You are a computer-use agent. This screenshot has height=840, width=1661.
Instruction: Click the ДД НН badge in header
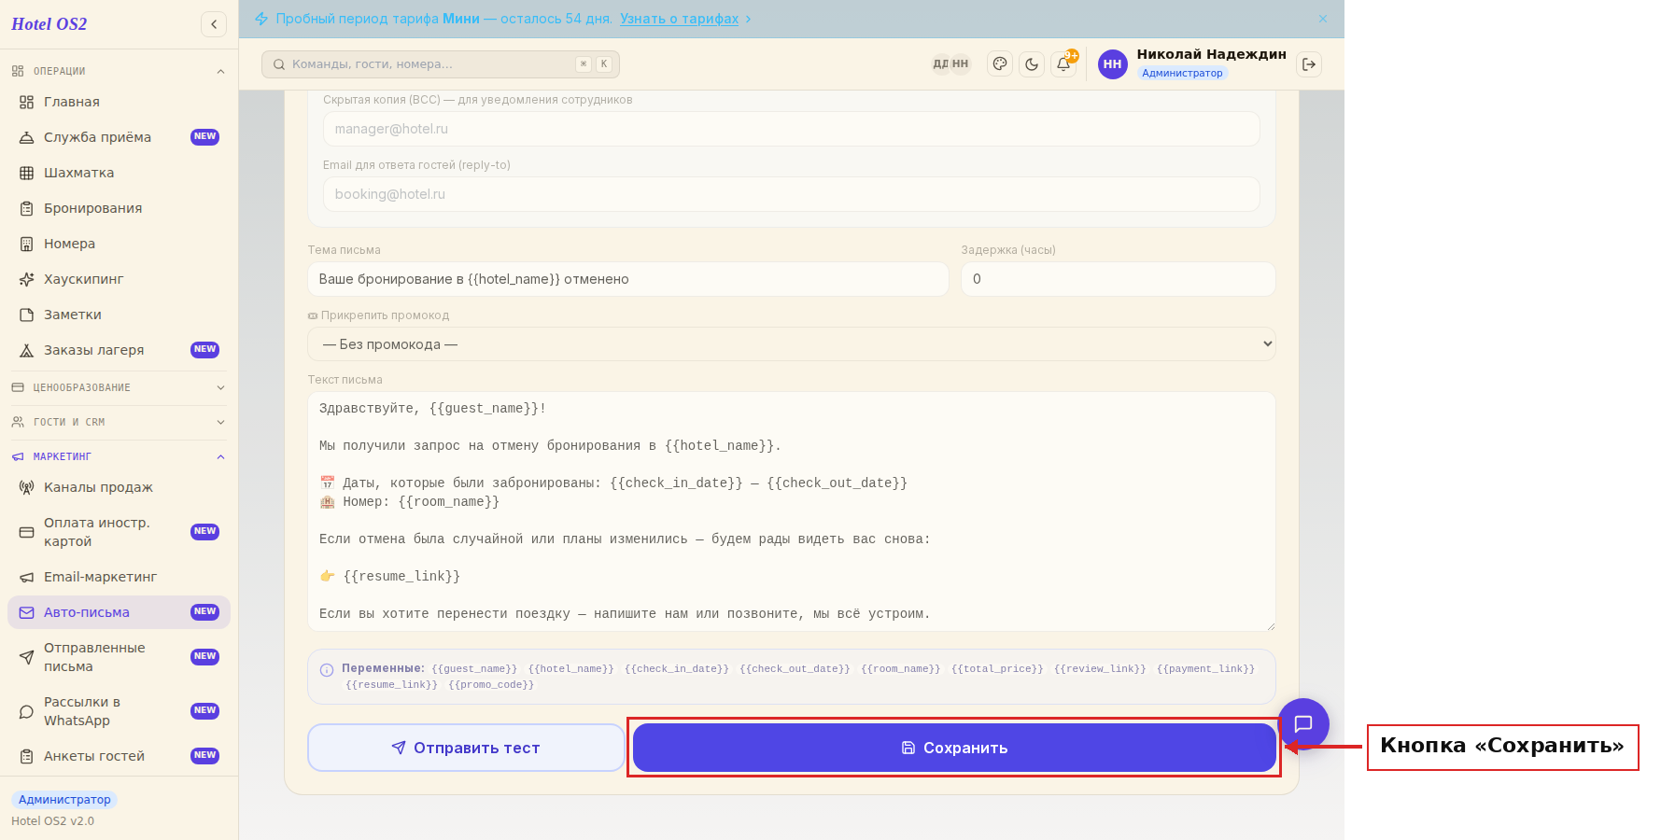tap(950, 64)
